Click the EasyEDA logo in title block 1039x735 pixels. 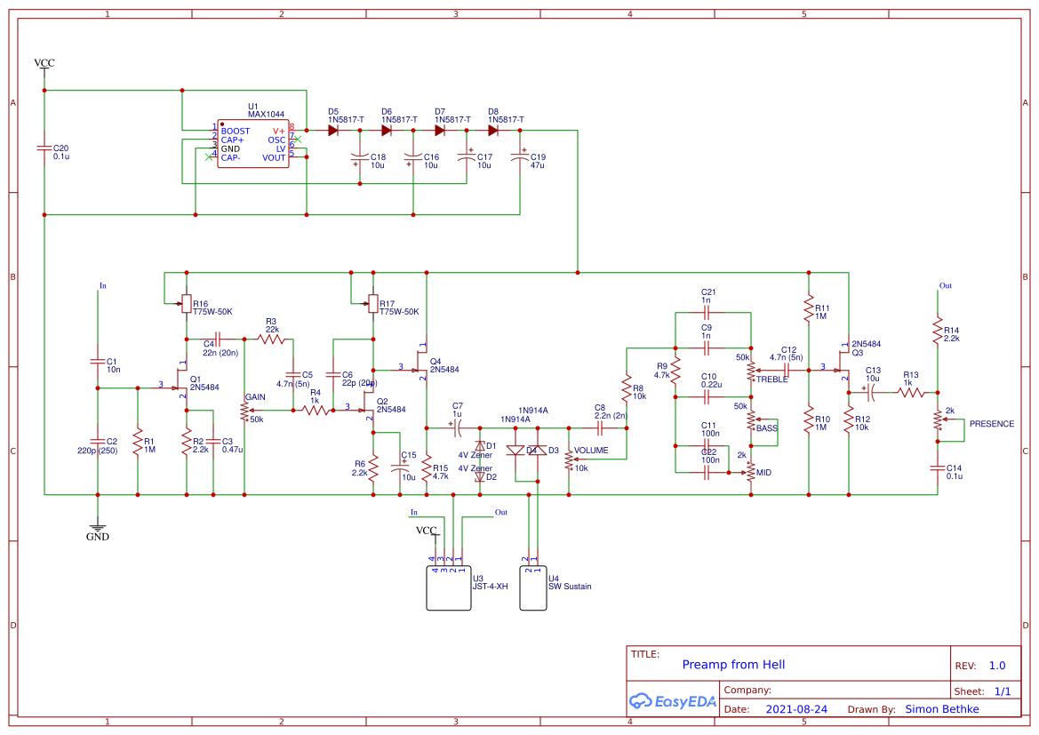(x=674, y=701)
